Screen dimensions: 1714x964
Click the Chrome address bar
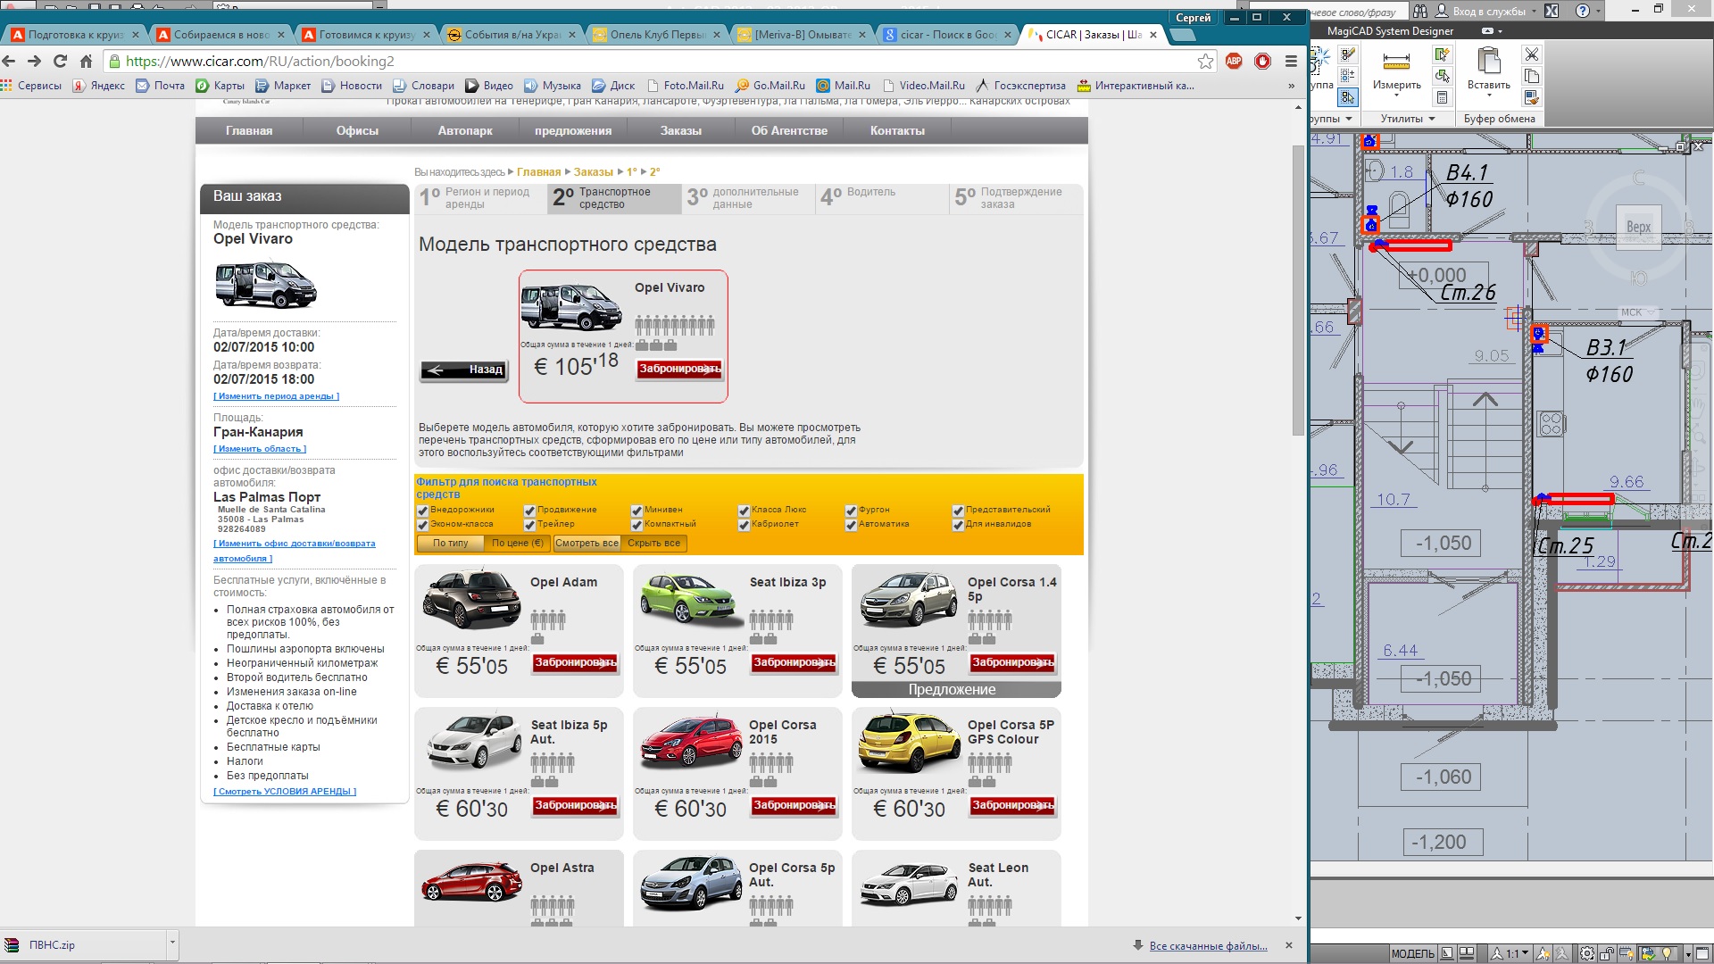pyautogui.click(x=659, y=62)
